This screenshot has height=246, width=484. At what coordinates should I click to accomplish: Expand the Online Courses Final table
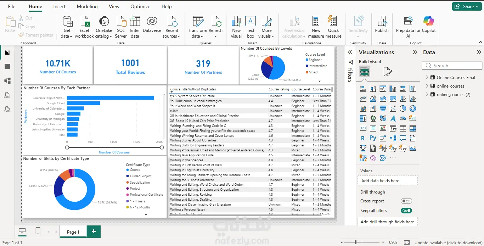tap(427, 78)
